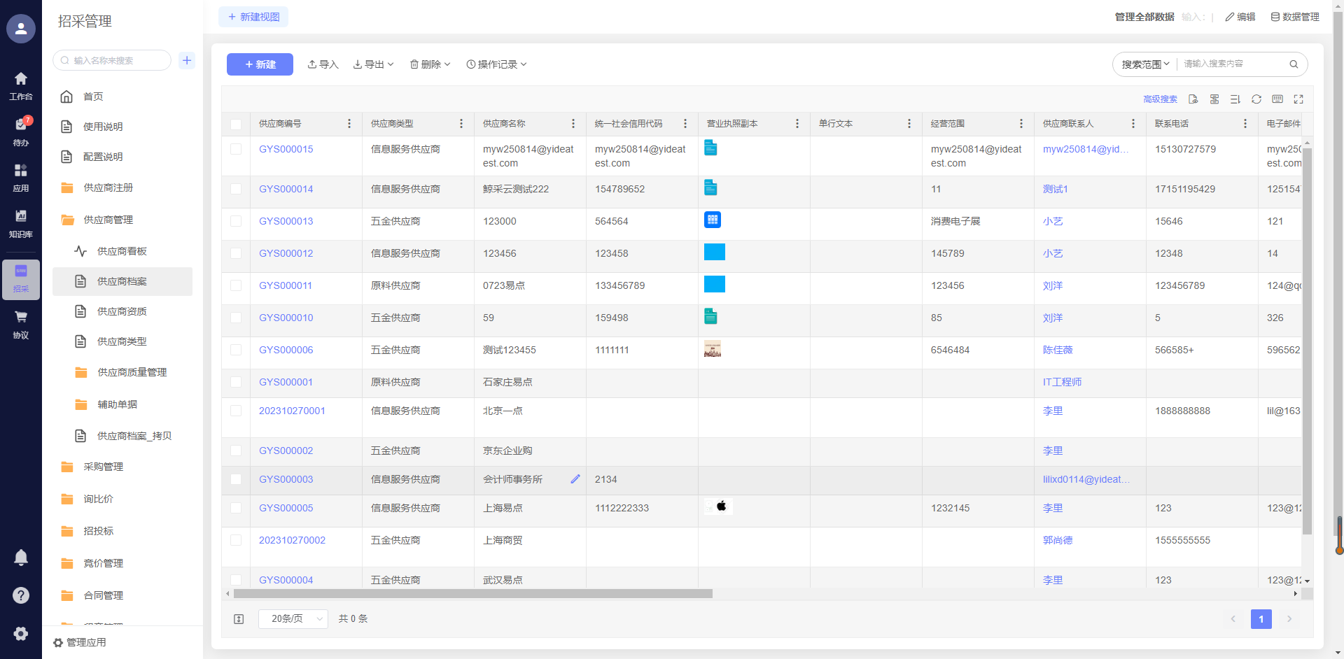
Task: Click the magnifier search icon
Action: 1294,64
